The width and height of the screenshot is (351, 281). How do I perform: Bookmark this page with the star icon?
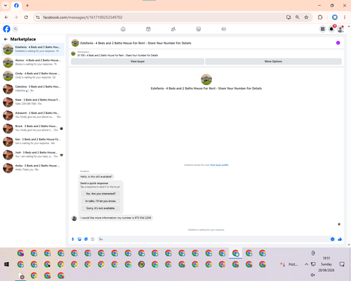pyautogui.click(x=306, y=18)
